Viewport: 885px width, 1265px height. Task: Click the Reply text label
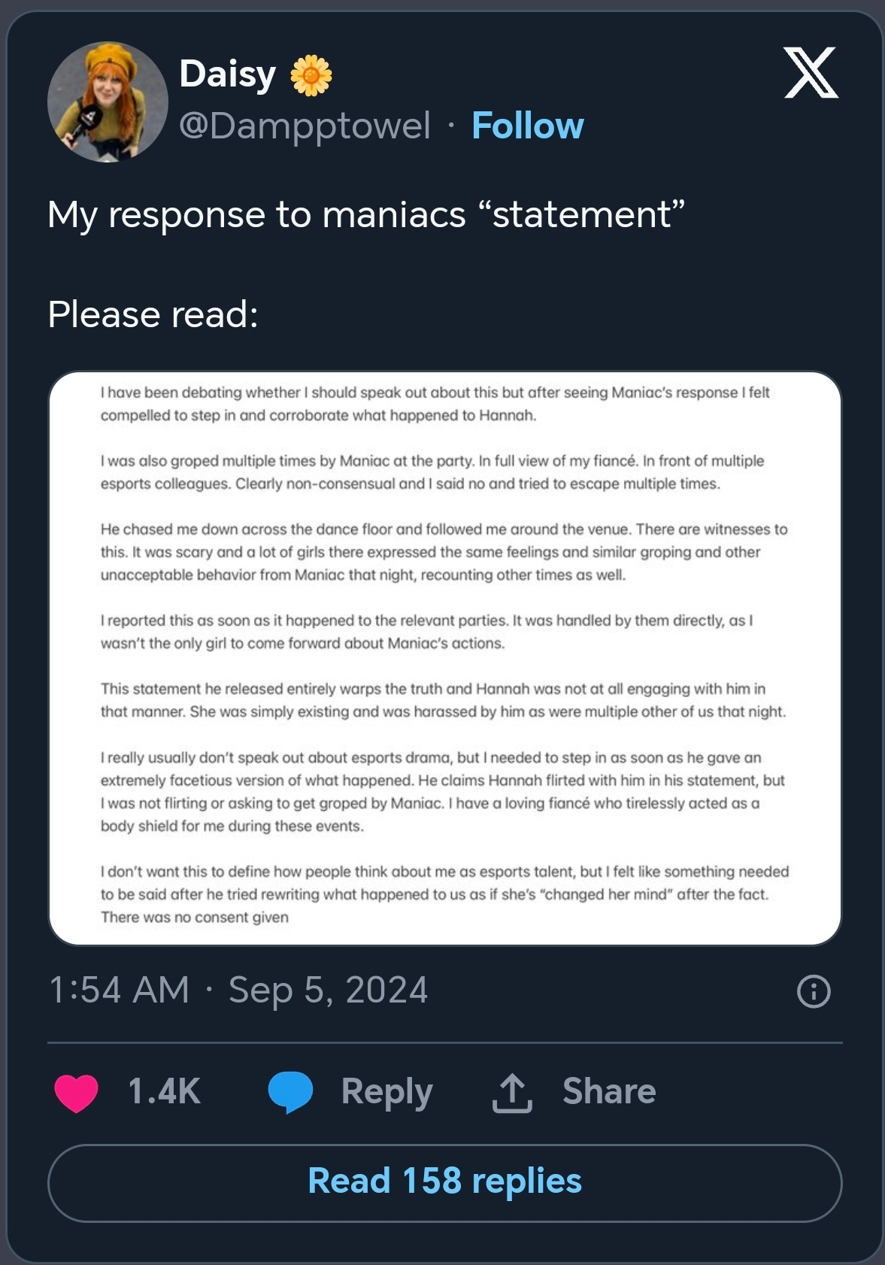(x=386, y=1092)
